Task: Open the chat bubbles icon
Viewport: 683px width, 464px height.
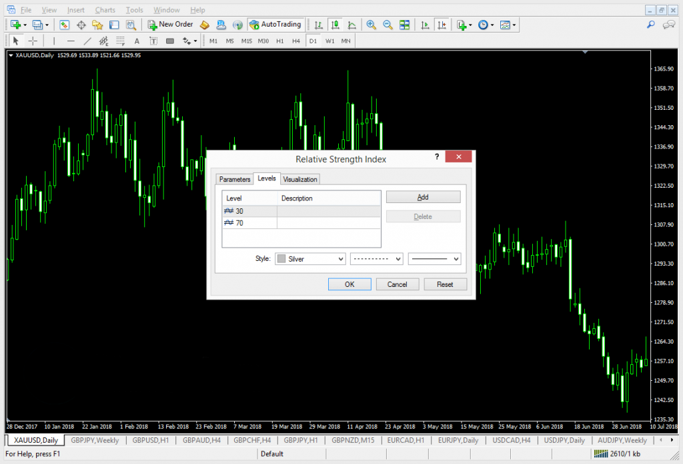Action: (x=668, y=25)
